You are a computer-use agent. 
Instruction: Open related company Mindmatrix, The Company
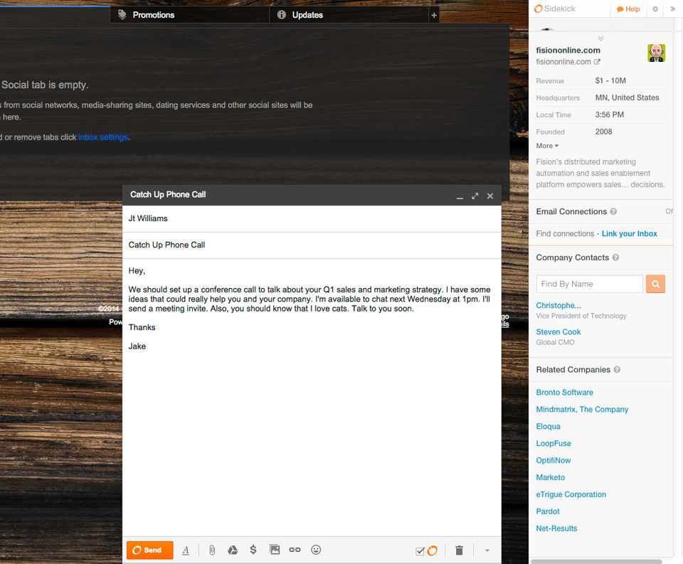click(x=582, y=410)
